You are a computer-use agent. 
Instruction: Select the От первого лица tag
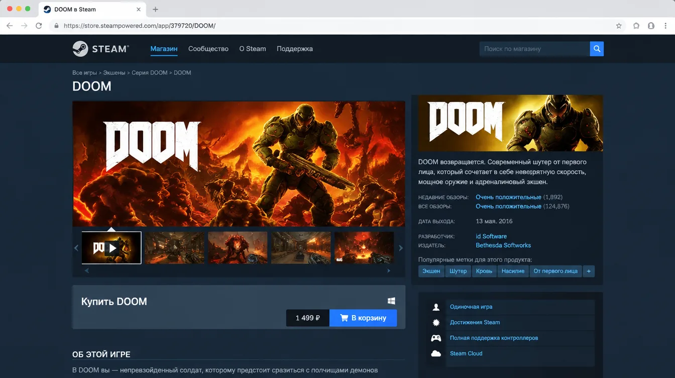coord(555,271)
